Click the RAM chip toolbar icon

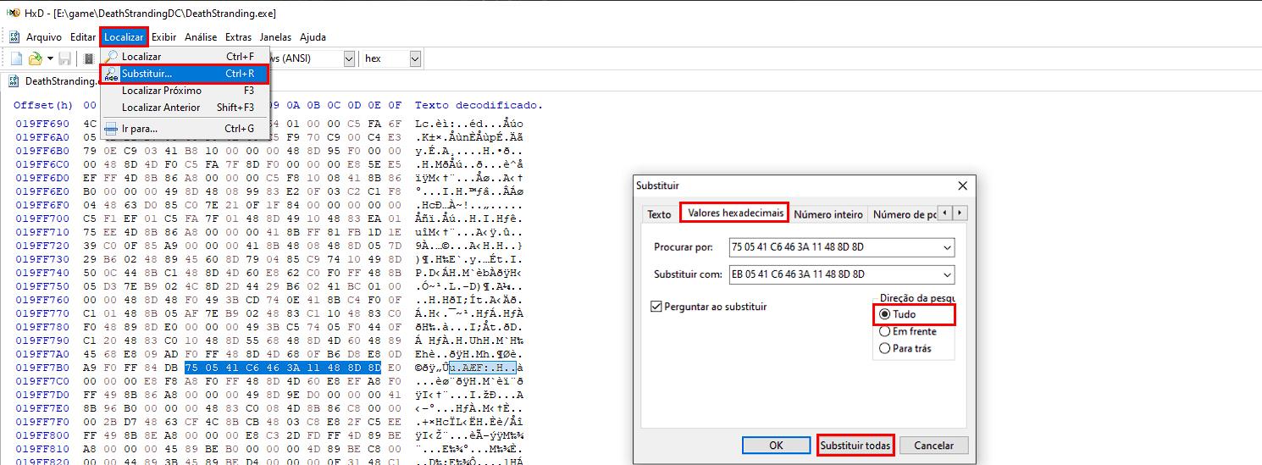coord(89,58)
